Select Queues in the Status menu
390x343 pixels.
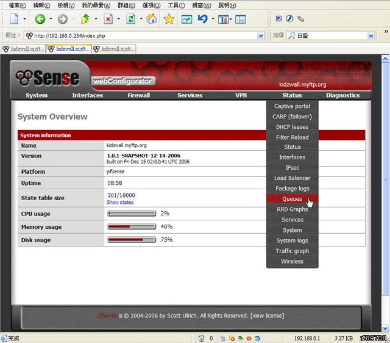(292, 199)
